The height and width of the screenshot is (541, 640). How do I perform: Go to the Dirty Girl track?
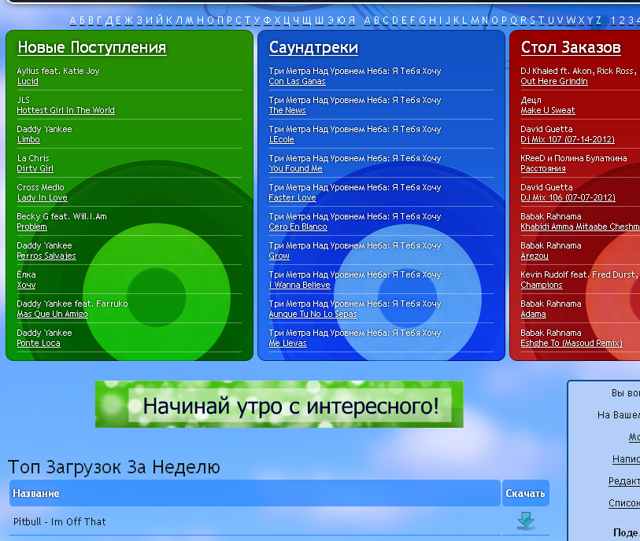pos(35,169)
